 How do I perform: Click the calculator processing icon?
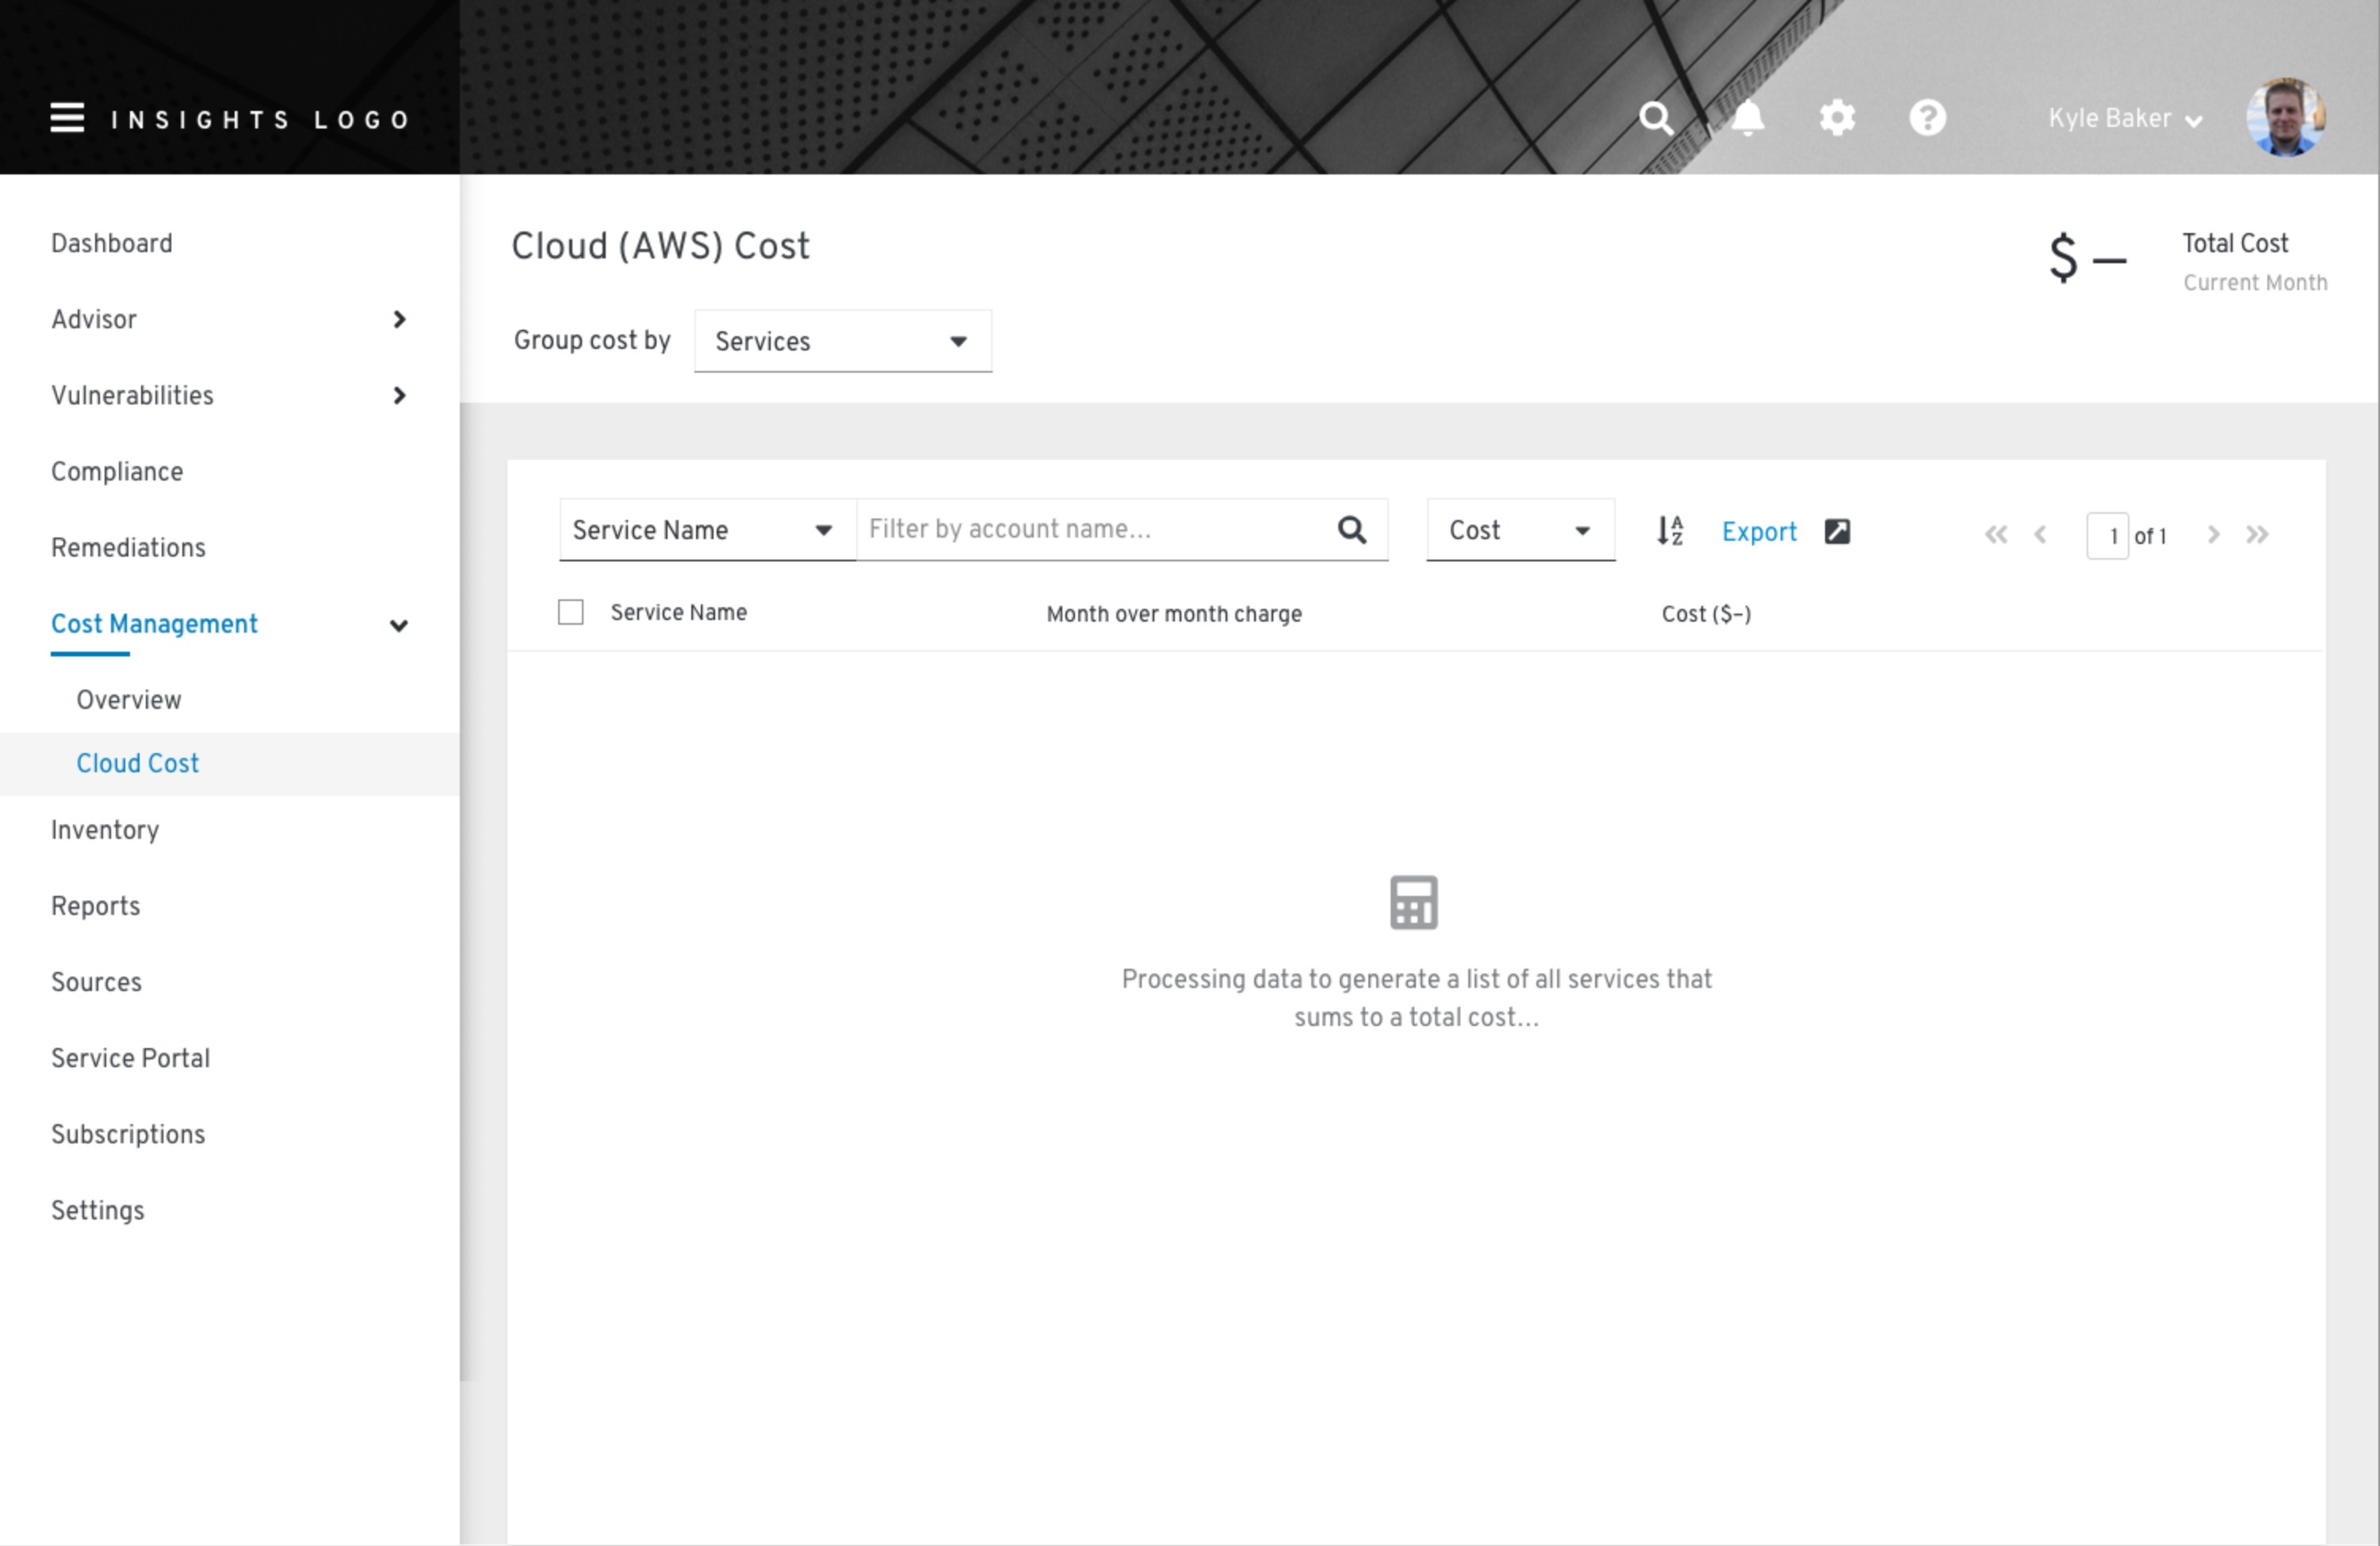(1414, 902)
